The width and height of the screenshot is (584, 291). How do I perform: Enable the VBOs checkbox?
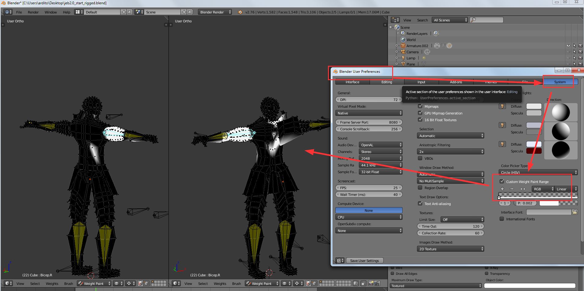click(x=420, y=158)
